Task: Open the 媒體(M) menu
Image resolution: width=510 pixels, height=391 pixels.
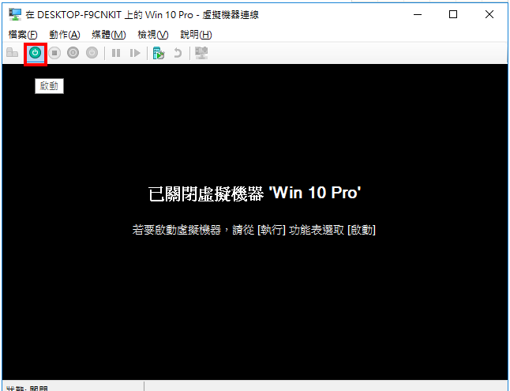Action: [109, 35]
